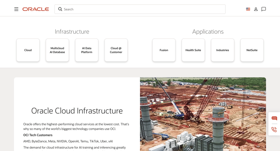
Task: Click the Infrastructure section heading
Action: pos(72,32)
